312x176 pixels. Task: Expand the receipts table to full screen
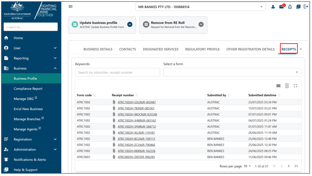pyautogui.click(x=295, y=86)
